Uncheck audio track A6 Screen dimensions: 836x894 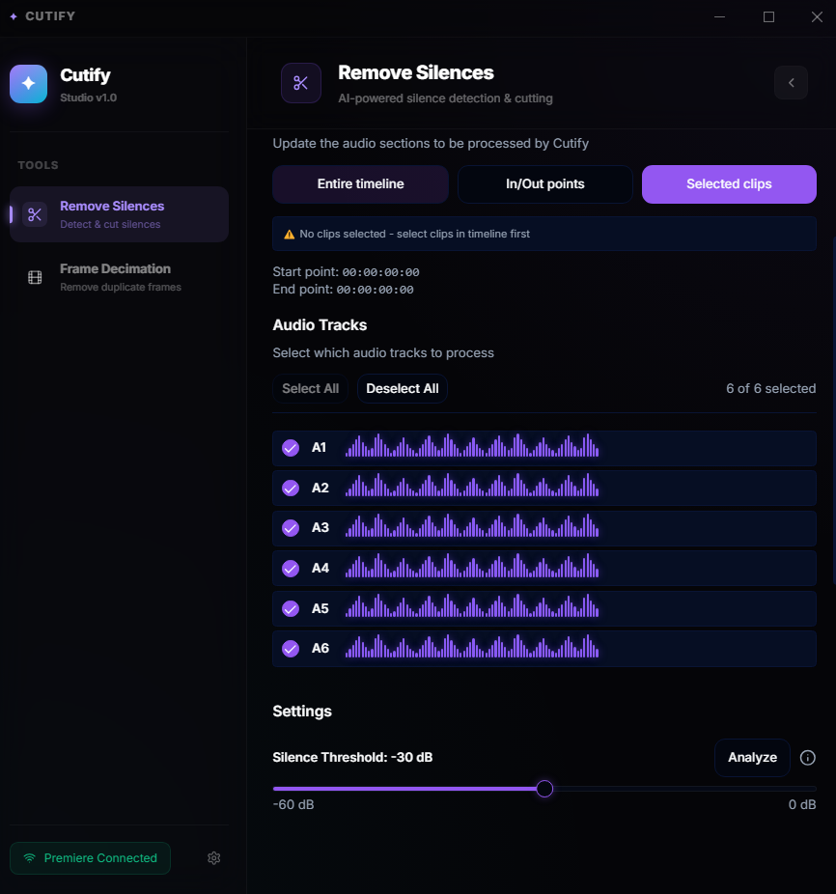click(x=291, y=649)
